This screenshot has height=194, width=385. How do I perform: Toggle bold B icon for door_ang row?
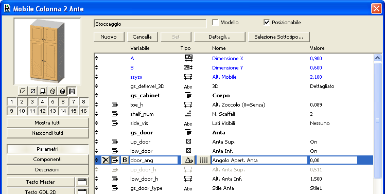point(125,160)
